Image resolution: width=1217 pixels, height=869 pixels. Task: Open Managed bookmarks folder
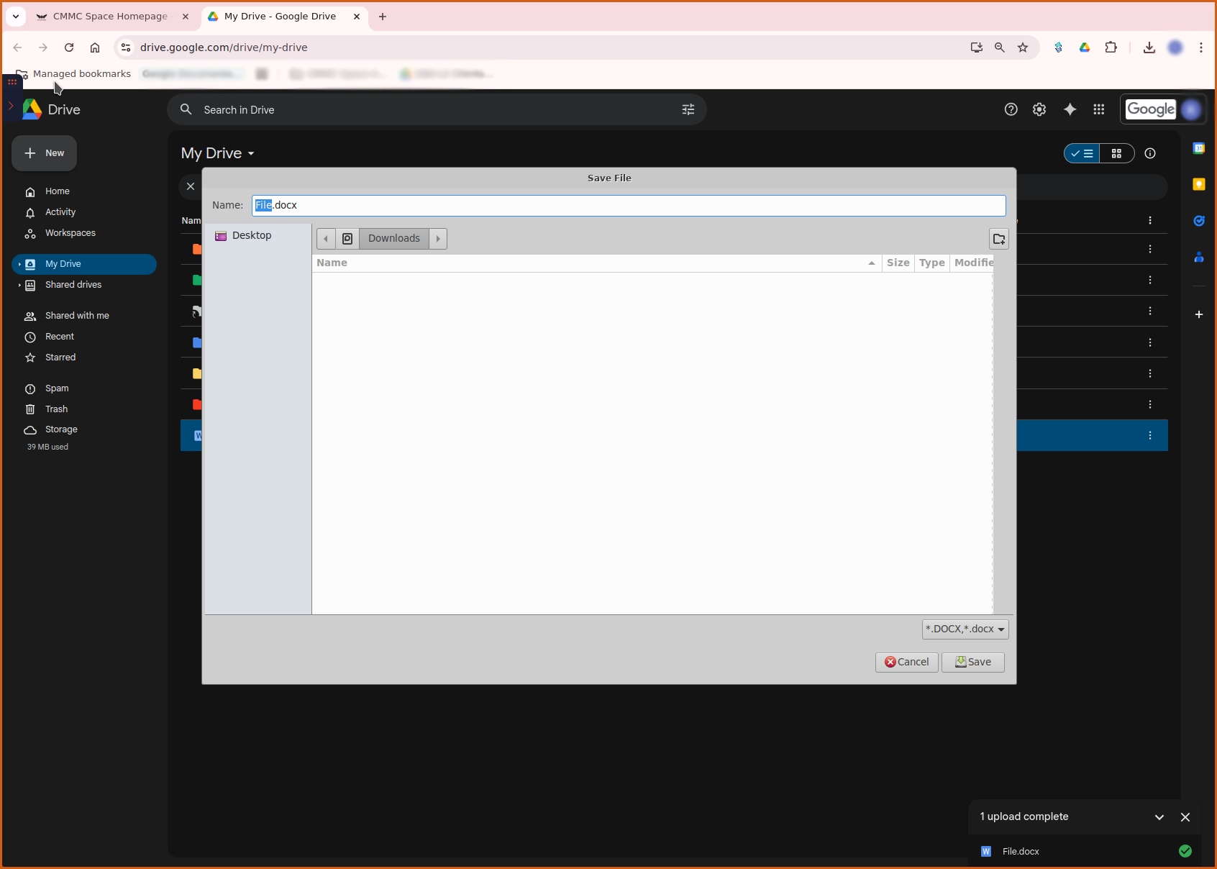click(74, 73)
